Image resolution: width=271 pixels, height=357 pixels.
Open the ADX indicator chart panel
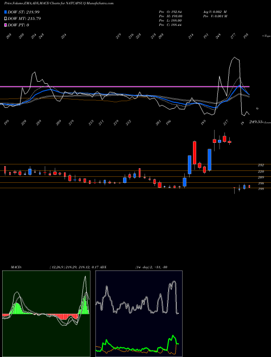tap(139, 314)
